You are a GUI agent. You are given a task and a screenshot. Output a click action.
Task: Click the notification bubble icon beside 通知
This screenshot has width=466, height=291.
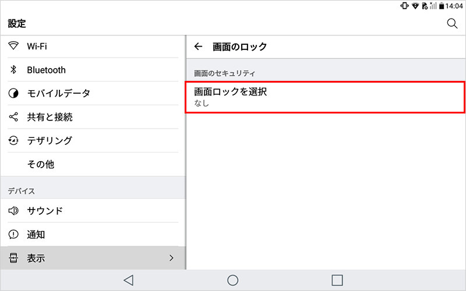(x=13, y=235)
